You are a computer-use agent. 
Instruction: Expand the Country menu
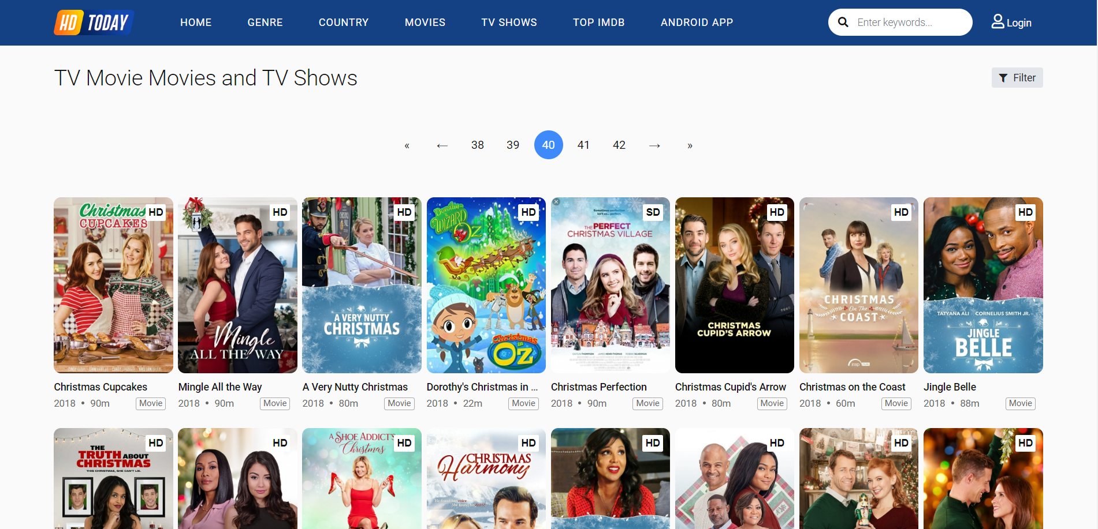[343, 22]
